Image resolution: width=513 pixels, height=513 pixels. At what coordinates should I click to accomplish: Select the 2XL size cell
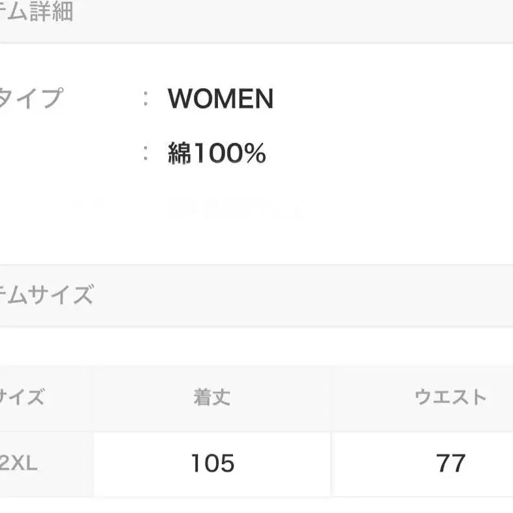click(19, 463)
